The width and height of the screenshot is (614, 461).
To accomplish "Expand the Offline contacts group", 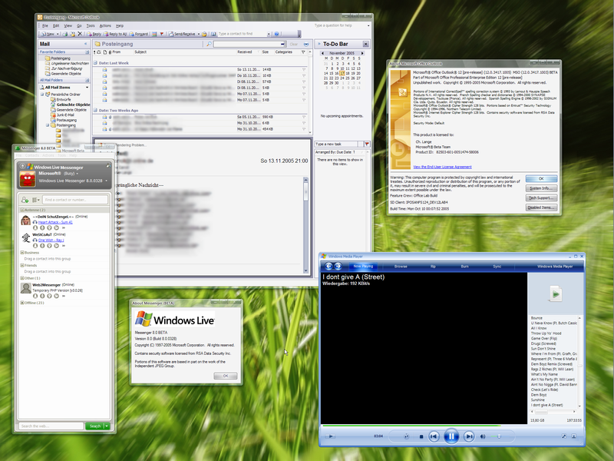I will (22, 303).
